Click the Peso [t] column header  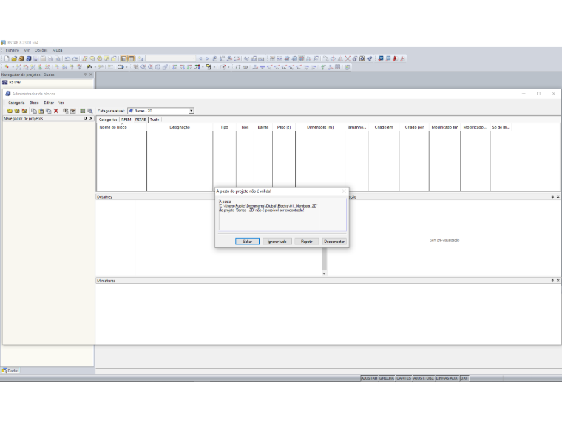pos(284,127)
